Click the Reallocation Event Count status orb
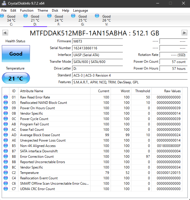This screenshot has height=200, width=190. 6,178
